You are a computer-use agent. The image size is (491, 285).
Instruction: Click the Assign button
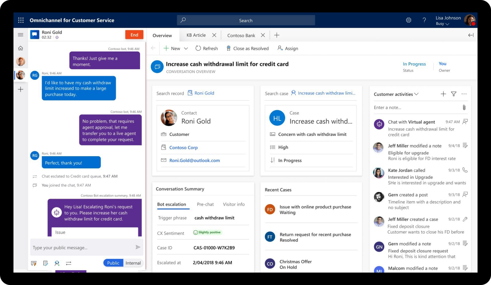[288, 48]
